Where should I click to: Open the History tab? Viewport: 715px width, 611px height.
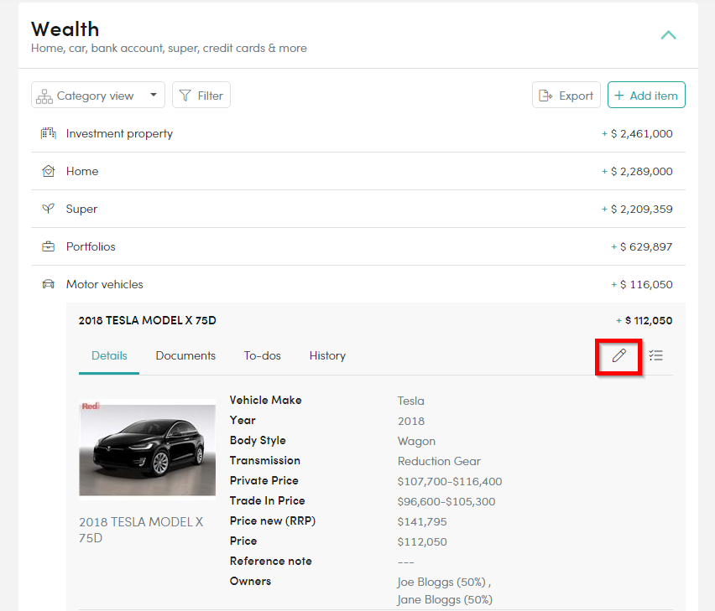327,355
